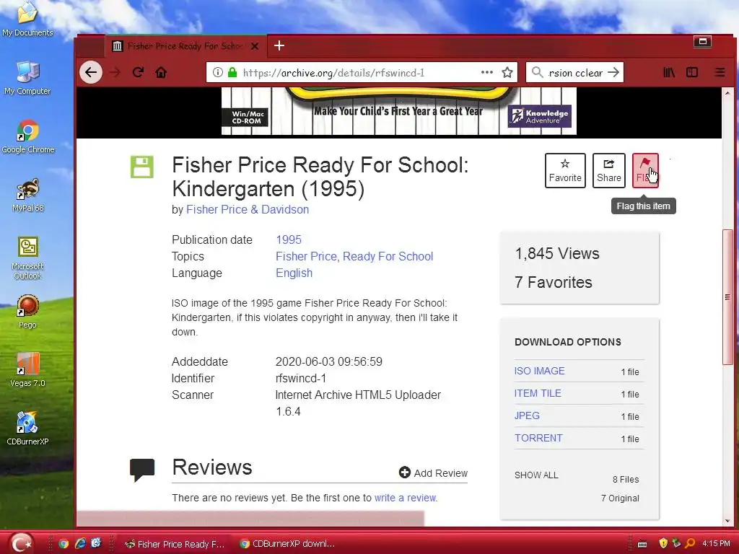Click the green padlock security icon
This screenshot has width=739, height=554.
click(x=232, y=73)
